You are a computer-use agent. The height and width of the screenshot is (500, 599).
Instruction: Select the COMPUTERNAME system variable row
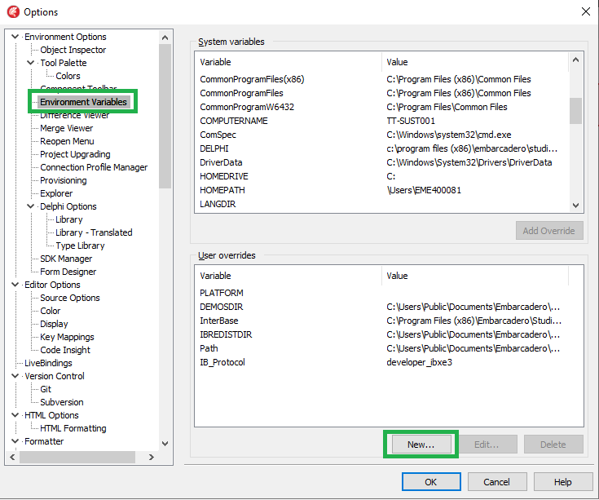[382, 121]
